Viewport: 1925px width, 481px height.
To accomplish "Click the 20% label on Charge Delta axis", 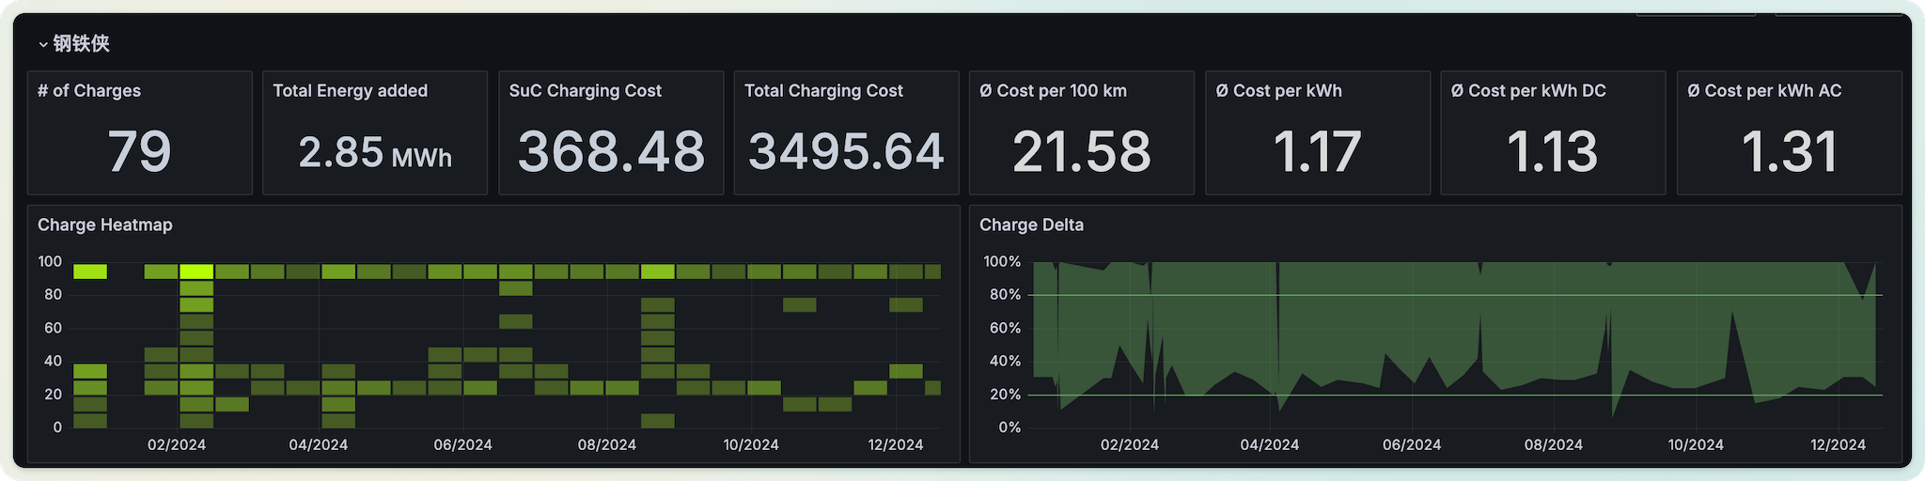I will click(x=1005, y=395).
